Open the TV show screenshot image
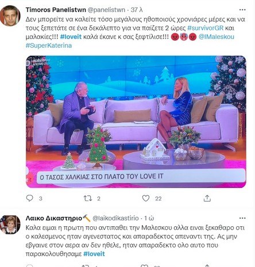Screen dimensions: 255x267 pos(136,122)
